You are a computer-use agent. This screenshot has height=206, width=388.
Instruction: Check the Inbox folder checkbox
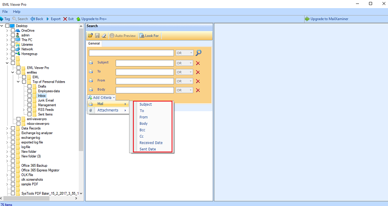[x=29, y=96]
